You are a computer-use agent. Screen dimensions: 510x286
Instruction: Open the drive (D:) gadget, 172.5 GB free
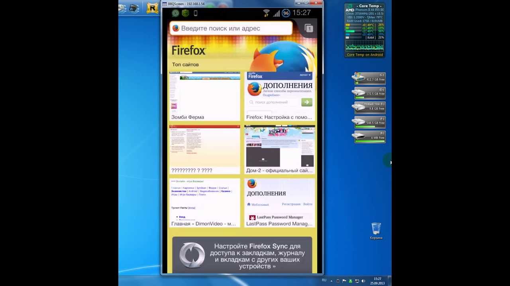(369, 93)
